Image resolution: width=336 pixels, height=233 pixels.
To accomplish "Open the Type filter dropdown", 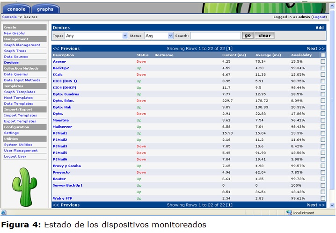I will (96, 36).
